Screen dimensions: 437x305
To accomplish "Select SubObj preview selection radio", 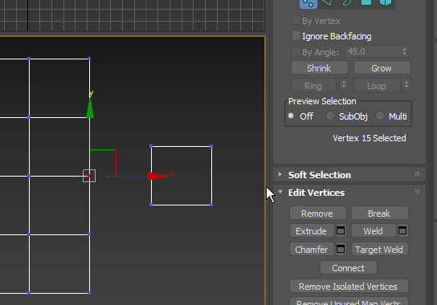I will point(330,116).
